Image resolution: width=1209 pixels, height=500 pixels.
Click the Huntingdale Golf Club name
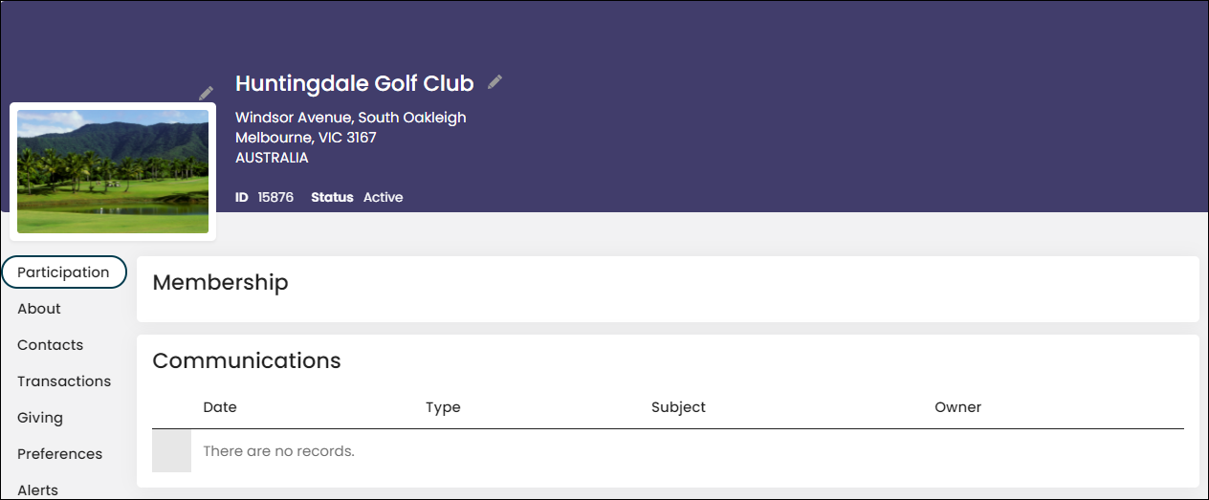coord(355,84)
